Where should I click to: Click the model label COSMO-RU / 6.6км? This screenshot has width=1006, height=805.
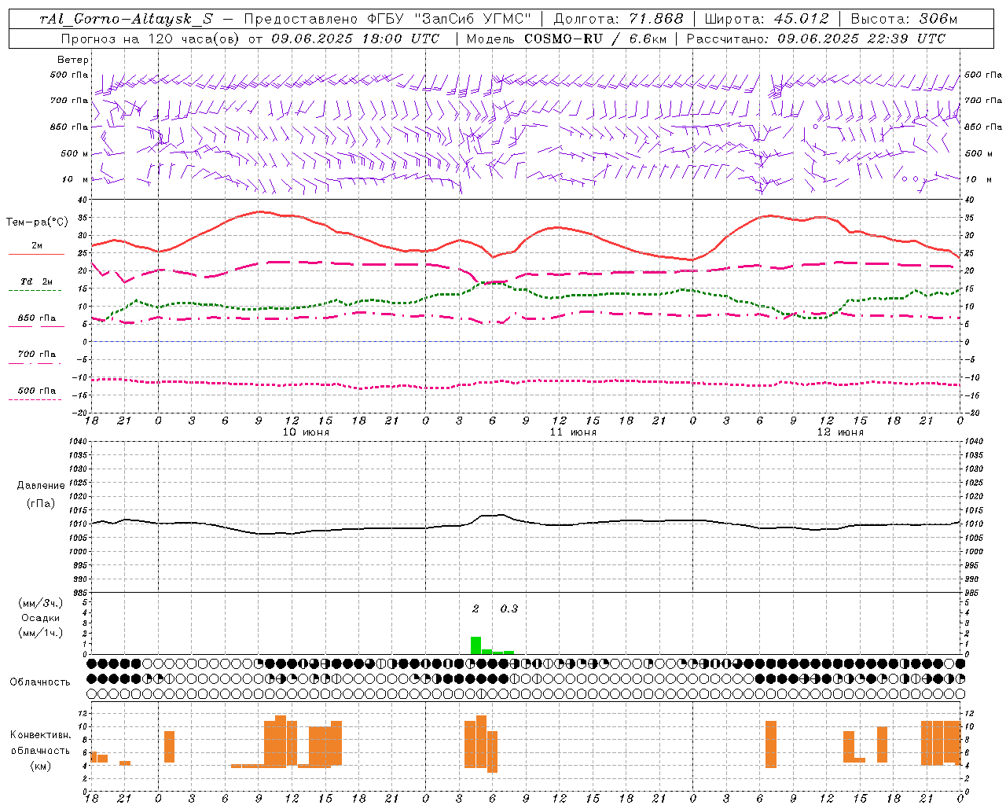coord(595,39)
